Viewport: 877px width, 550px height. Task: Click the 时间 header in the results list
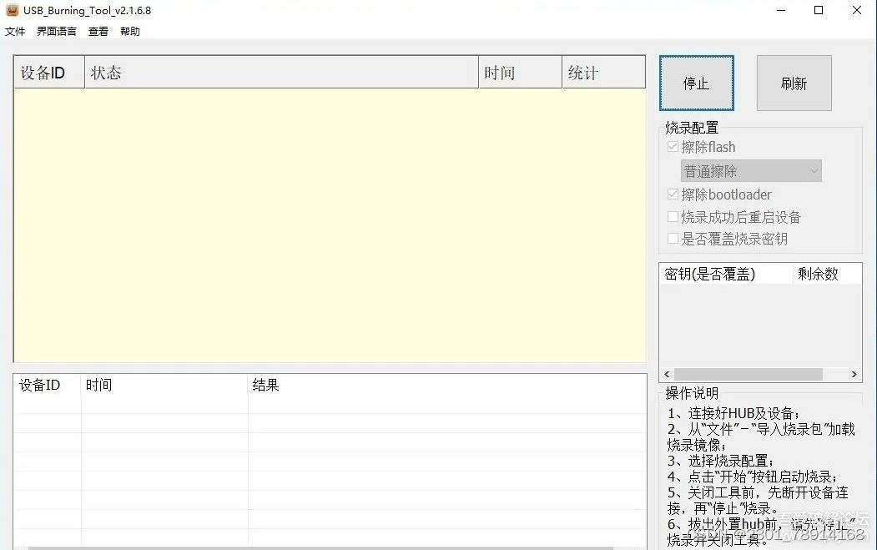[x=164, y=385]
